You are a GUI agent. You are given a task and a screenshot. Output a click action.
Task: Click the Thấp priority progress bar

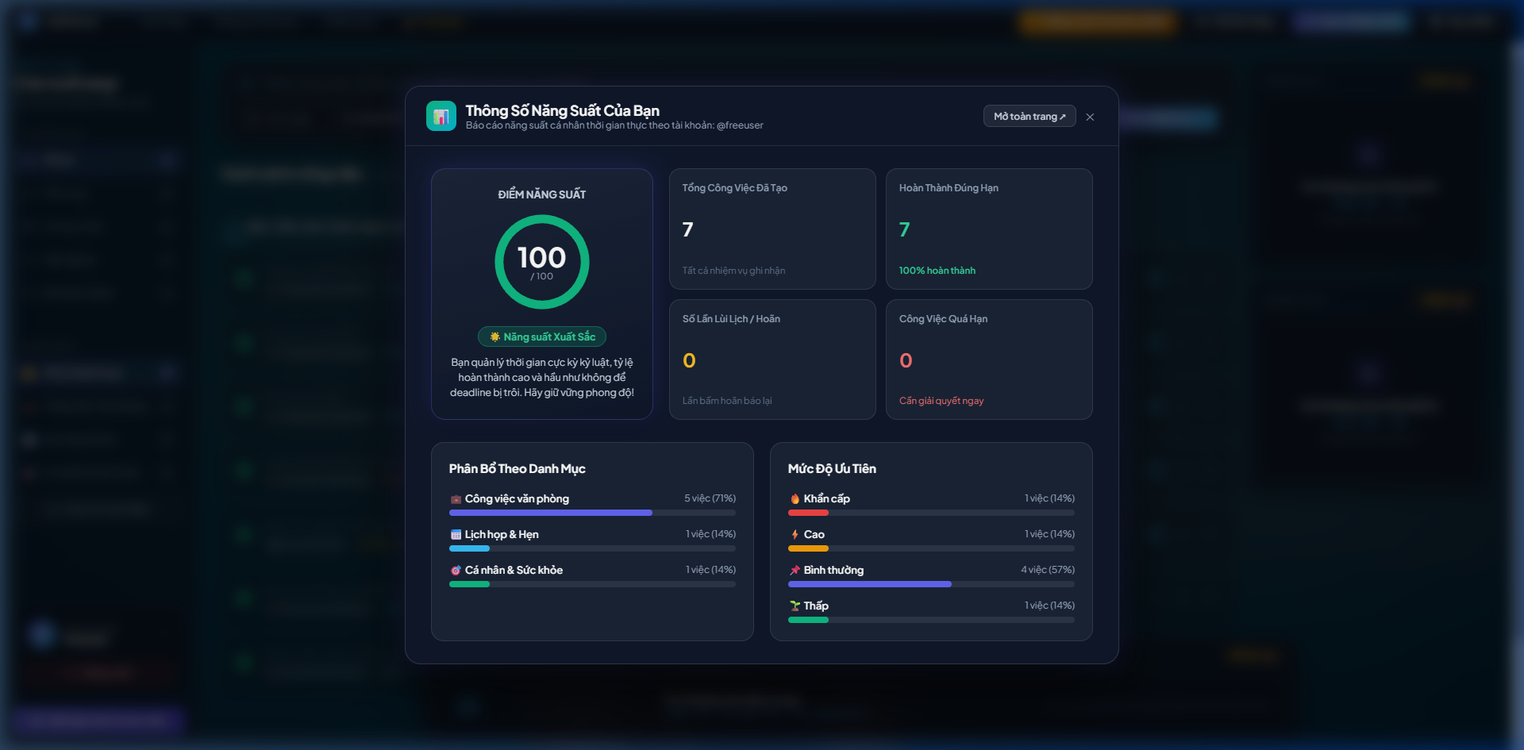point(931,620)
